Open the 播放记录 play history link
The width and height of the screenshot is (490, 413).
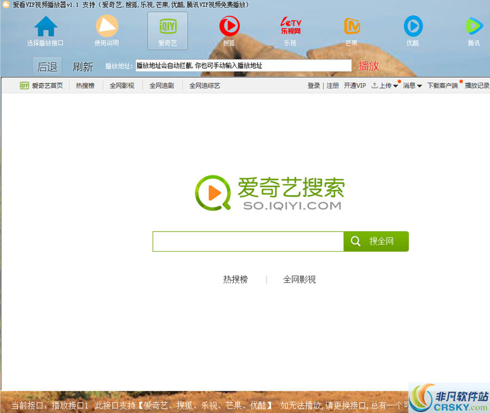point(477,86)
